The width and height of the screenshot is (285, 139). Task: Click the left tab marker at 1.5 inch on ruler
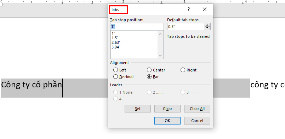92,3
